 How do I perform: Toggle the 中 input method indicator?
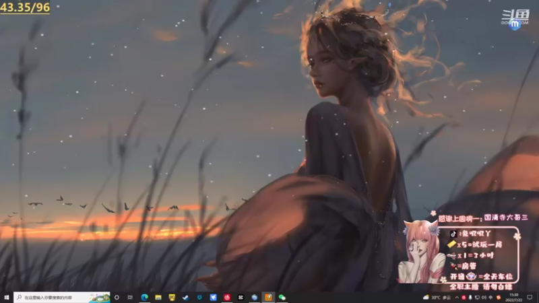[x=491, y=298]
